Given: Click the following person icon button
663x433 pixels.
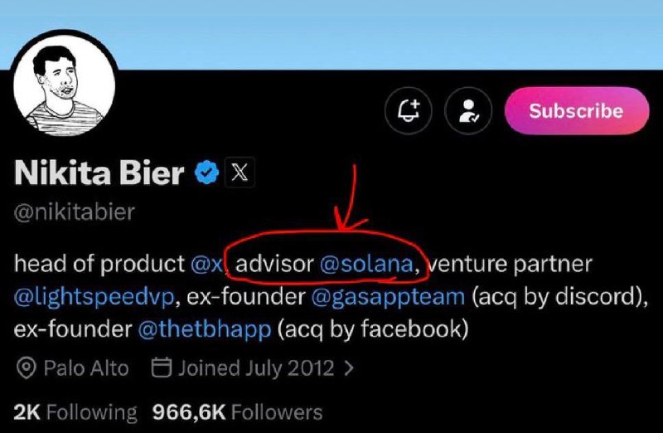Looking at the screenshot, I should tap(468, 110).
